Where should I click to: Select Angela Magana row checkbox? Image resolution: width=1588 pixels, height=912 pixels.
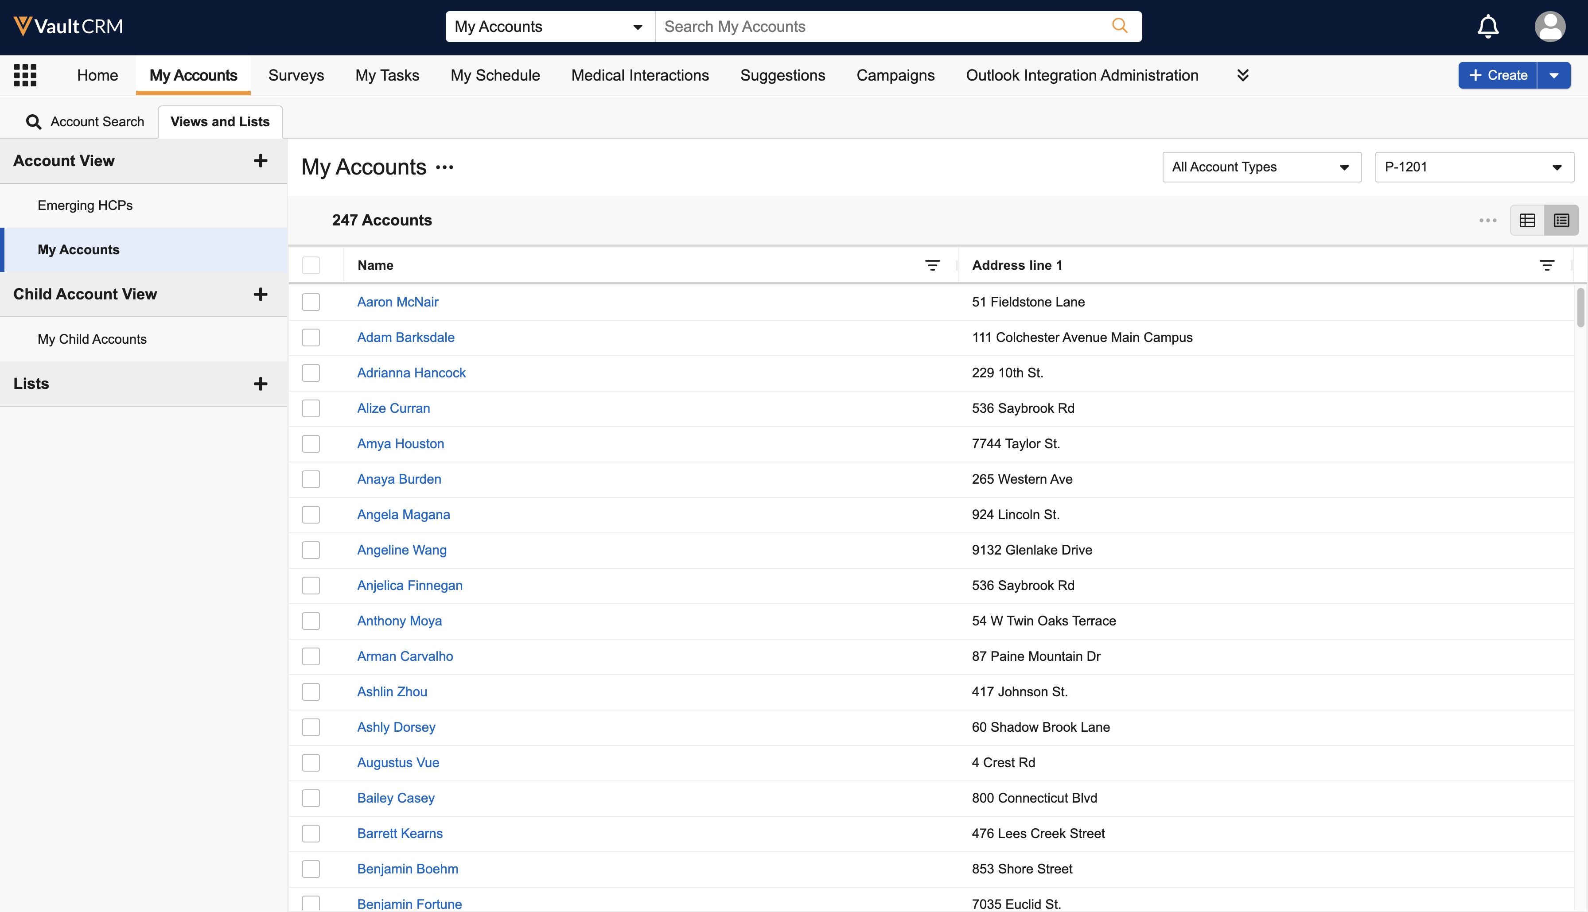pyautogui.click(x=311, y=515)
